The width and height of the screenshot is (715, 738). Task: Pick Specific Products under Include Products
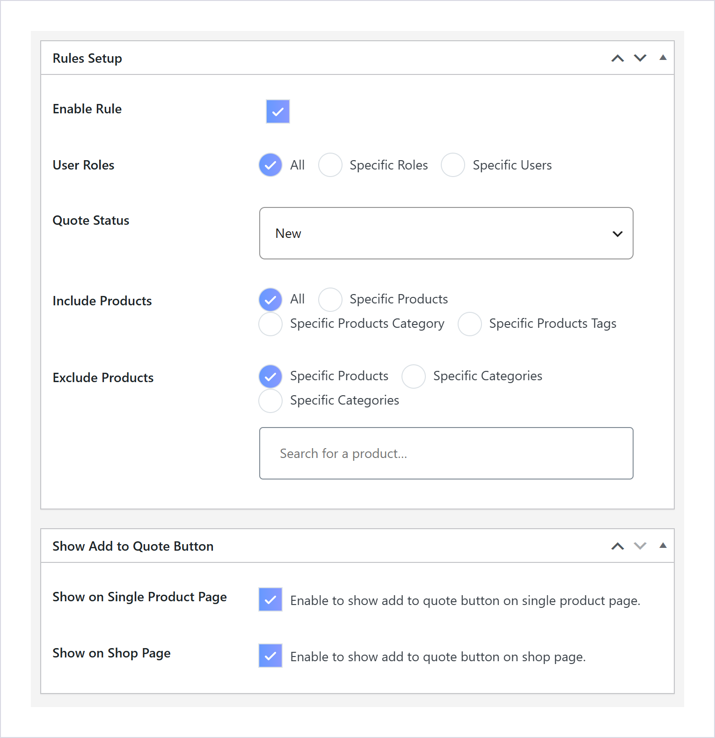coord(330,300)
